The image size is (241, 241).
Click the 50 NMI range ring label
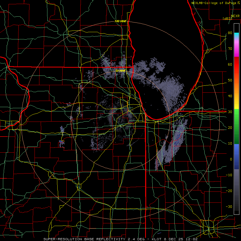120,71
